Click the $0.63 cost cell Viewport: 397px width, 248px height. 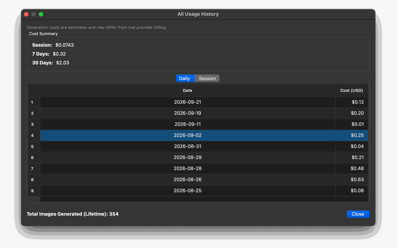[352, 179]
